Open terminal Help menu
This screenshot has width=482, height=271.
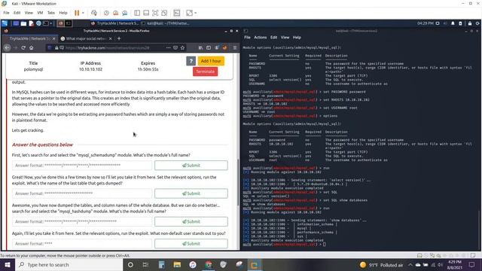[297, 38]
